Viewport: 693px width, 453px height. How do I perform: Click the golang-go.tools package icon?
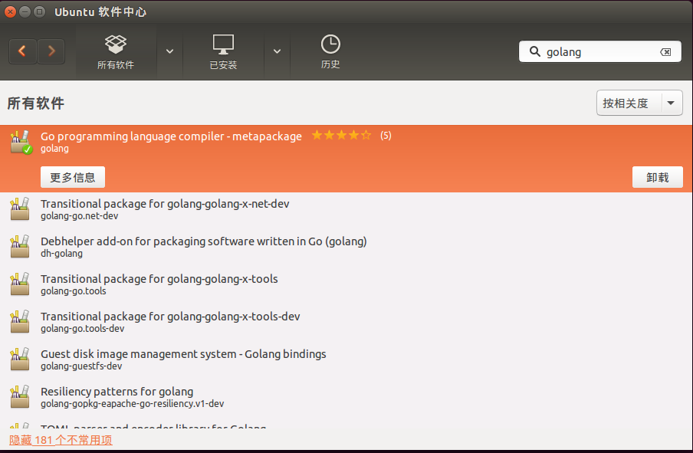[x=20, y=284]
